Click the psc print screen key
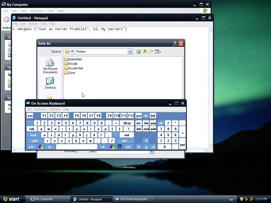Viewport: 271px width, 203px height. click(x=139, y=116)
